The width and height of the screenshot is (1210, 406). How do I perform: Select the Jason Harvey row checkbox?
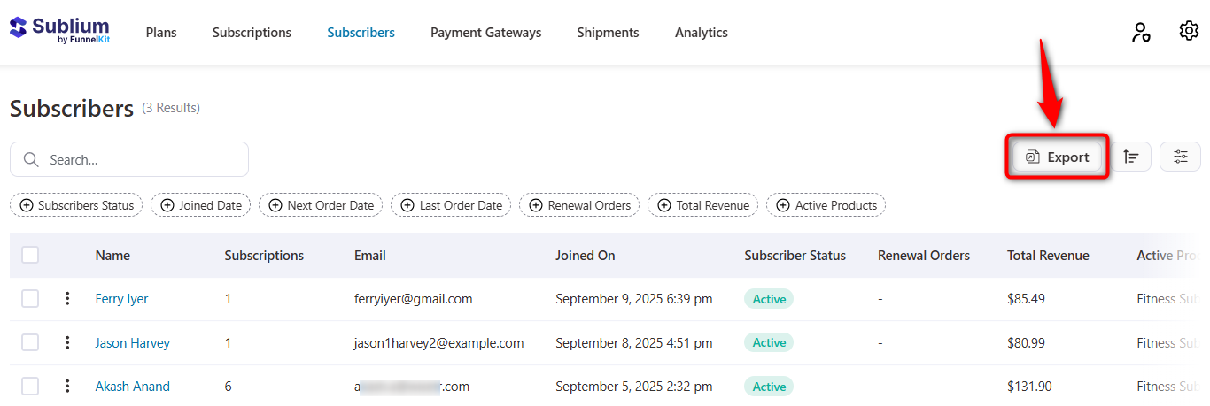pyautogui.click(x=30, y=342)
